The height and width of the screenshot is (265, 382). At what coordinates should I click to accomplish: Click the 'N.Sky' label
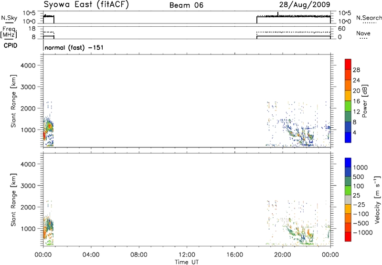click(x=9, y=18)
